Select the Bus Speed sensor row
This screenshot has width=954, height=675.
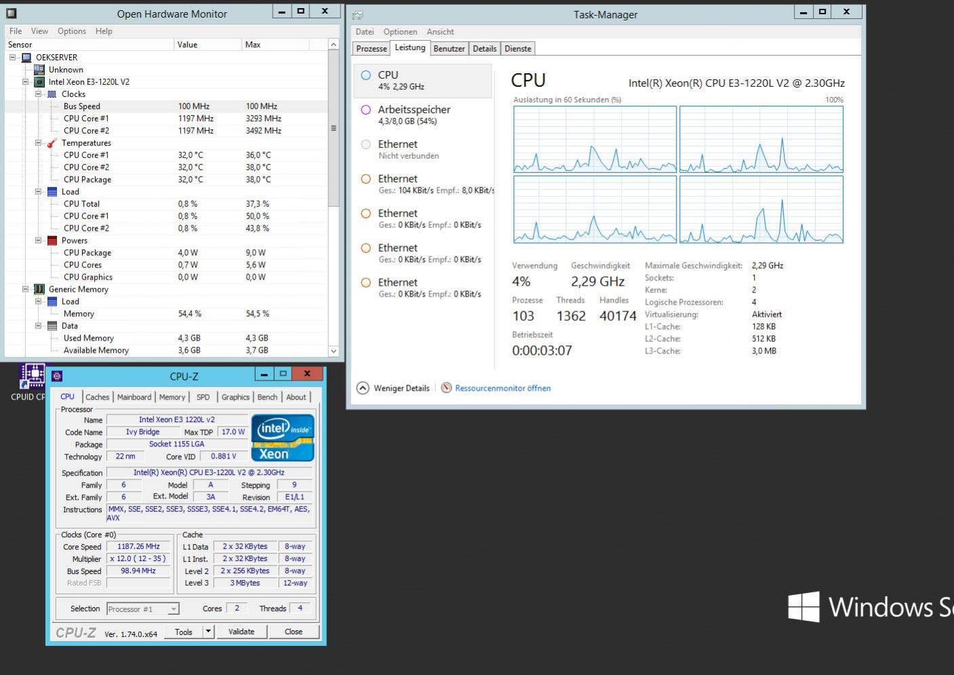(x=167, y=107)
